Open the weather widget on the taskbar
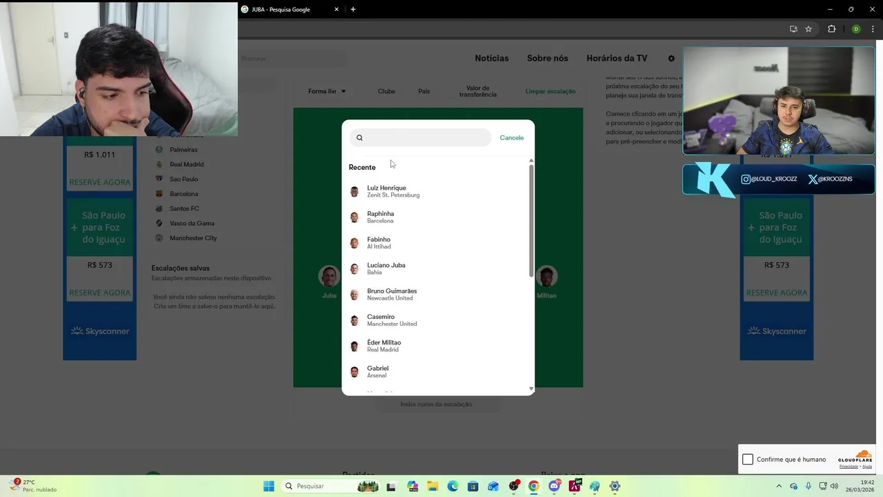Screen dimensions: 883x497 tap(34, 486)
